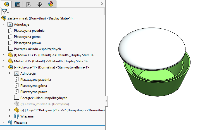
Task: Open the ConfigurationManager tab
Action: [28, 4]
